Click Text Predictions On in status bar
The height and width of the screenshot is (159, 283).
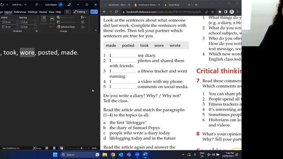[11, 148]
